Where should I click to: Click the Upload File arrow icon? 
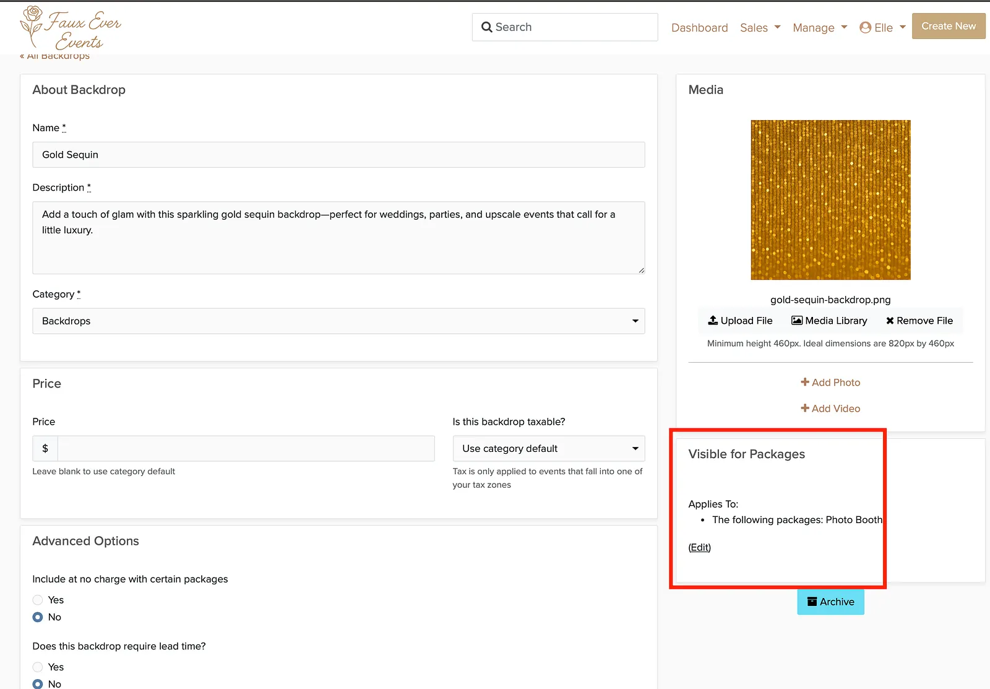point(713,320)
